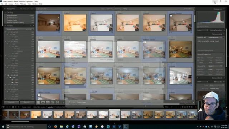This screenshot has height=129, width=229.
Task: Click the filmstrip horizontal scrollbar
Action: coord(20,121)
